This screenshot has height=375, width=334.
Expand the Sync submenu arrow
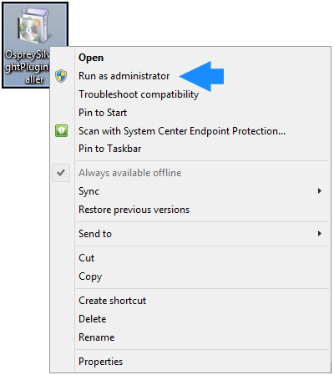coord(320,191)
